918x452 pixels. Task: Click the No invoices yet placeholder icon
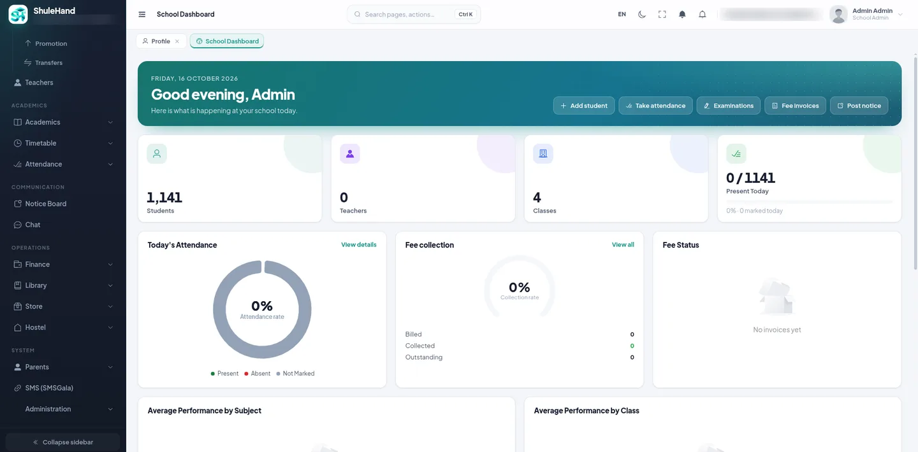tap(776, 297)
